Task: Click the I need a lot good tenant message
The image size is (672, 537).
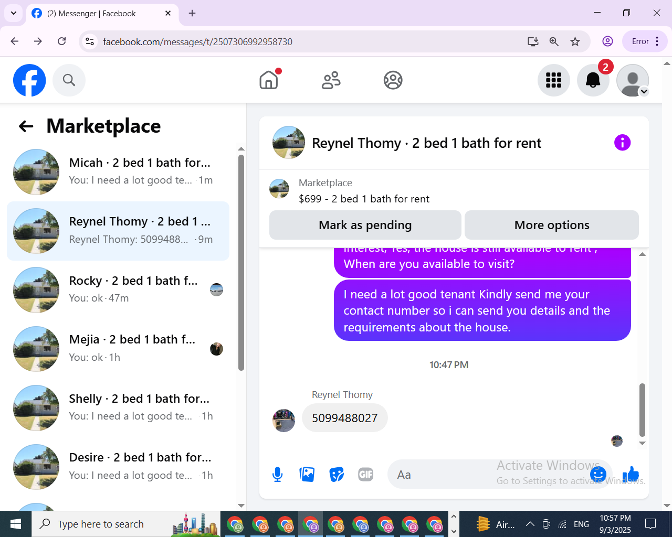Action: pos(482,310)
